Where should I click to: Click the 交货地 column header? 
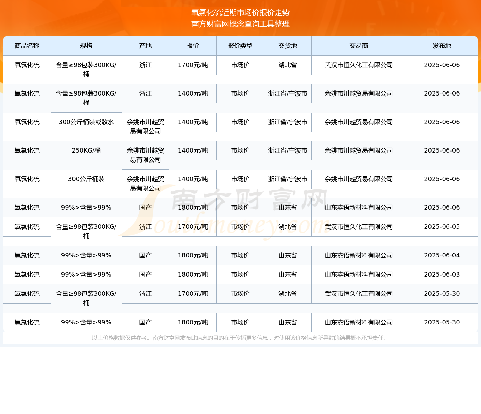click(288, 46)
